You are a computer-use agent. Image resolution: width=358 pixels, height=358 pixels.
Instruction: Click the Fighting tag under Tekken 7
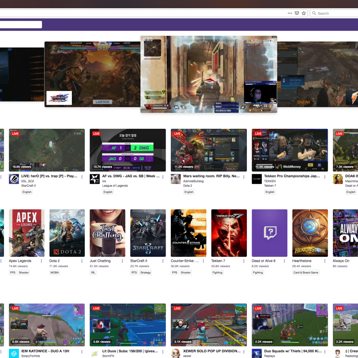coord(217,272)
